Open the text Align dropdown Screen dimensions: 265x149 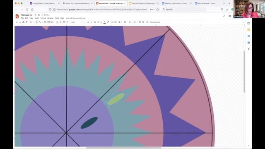[x=120, y=22]
